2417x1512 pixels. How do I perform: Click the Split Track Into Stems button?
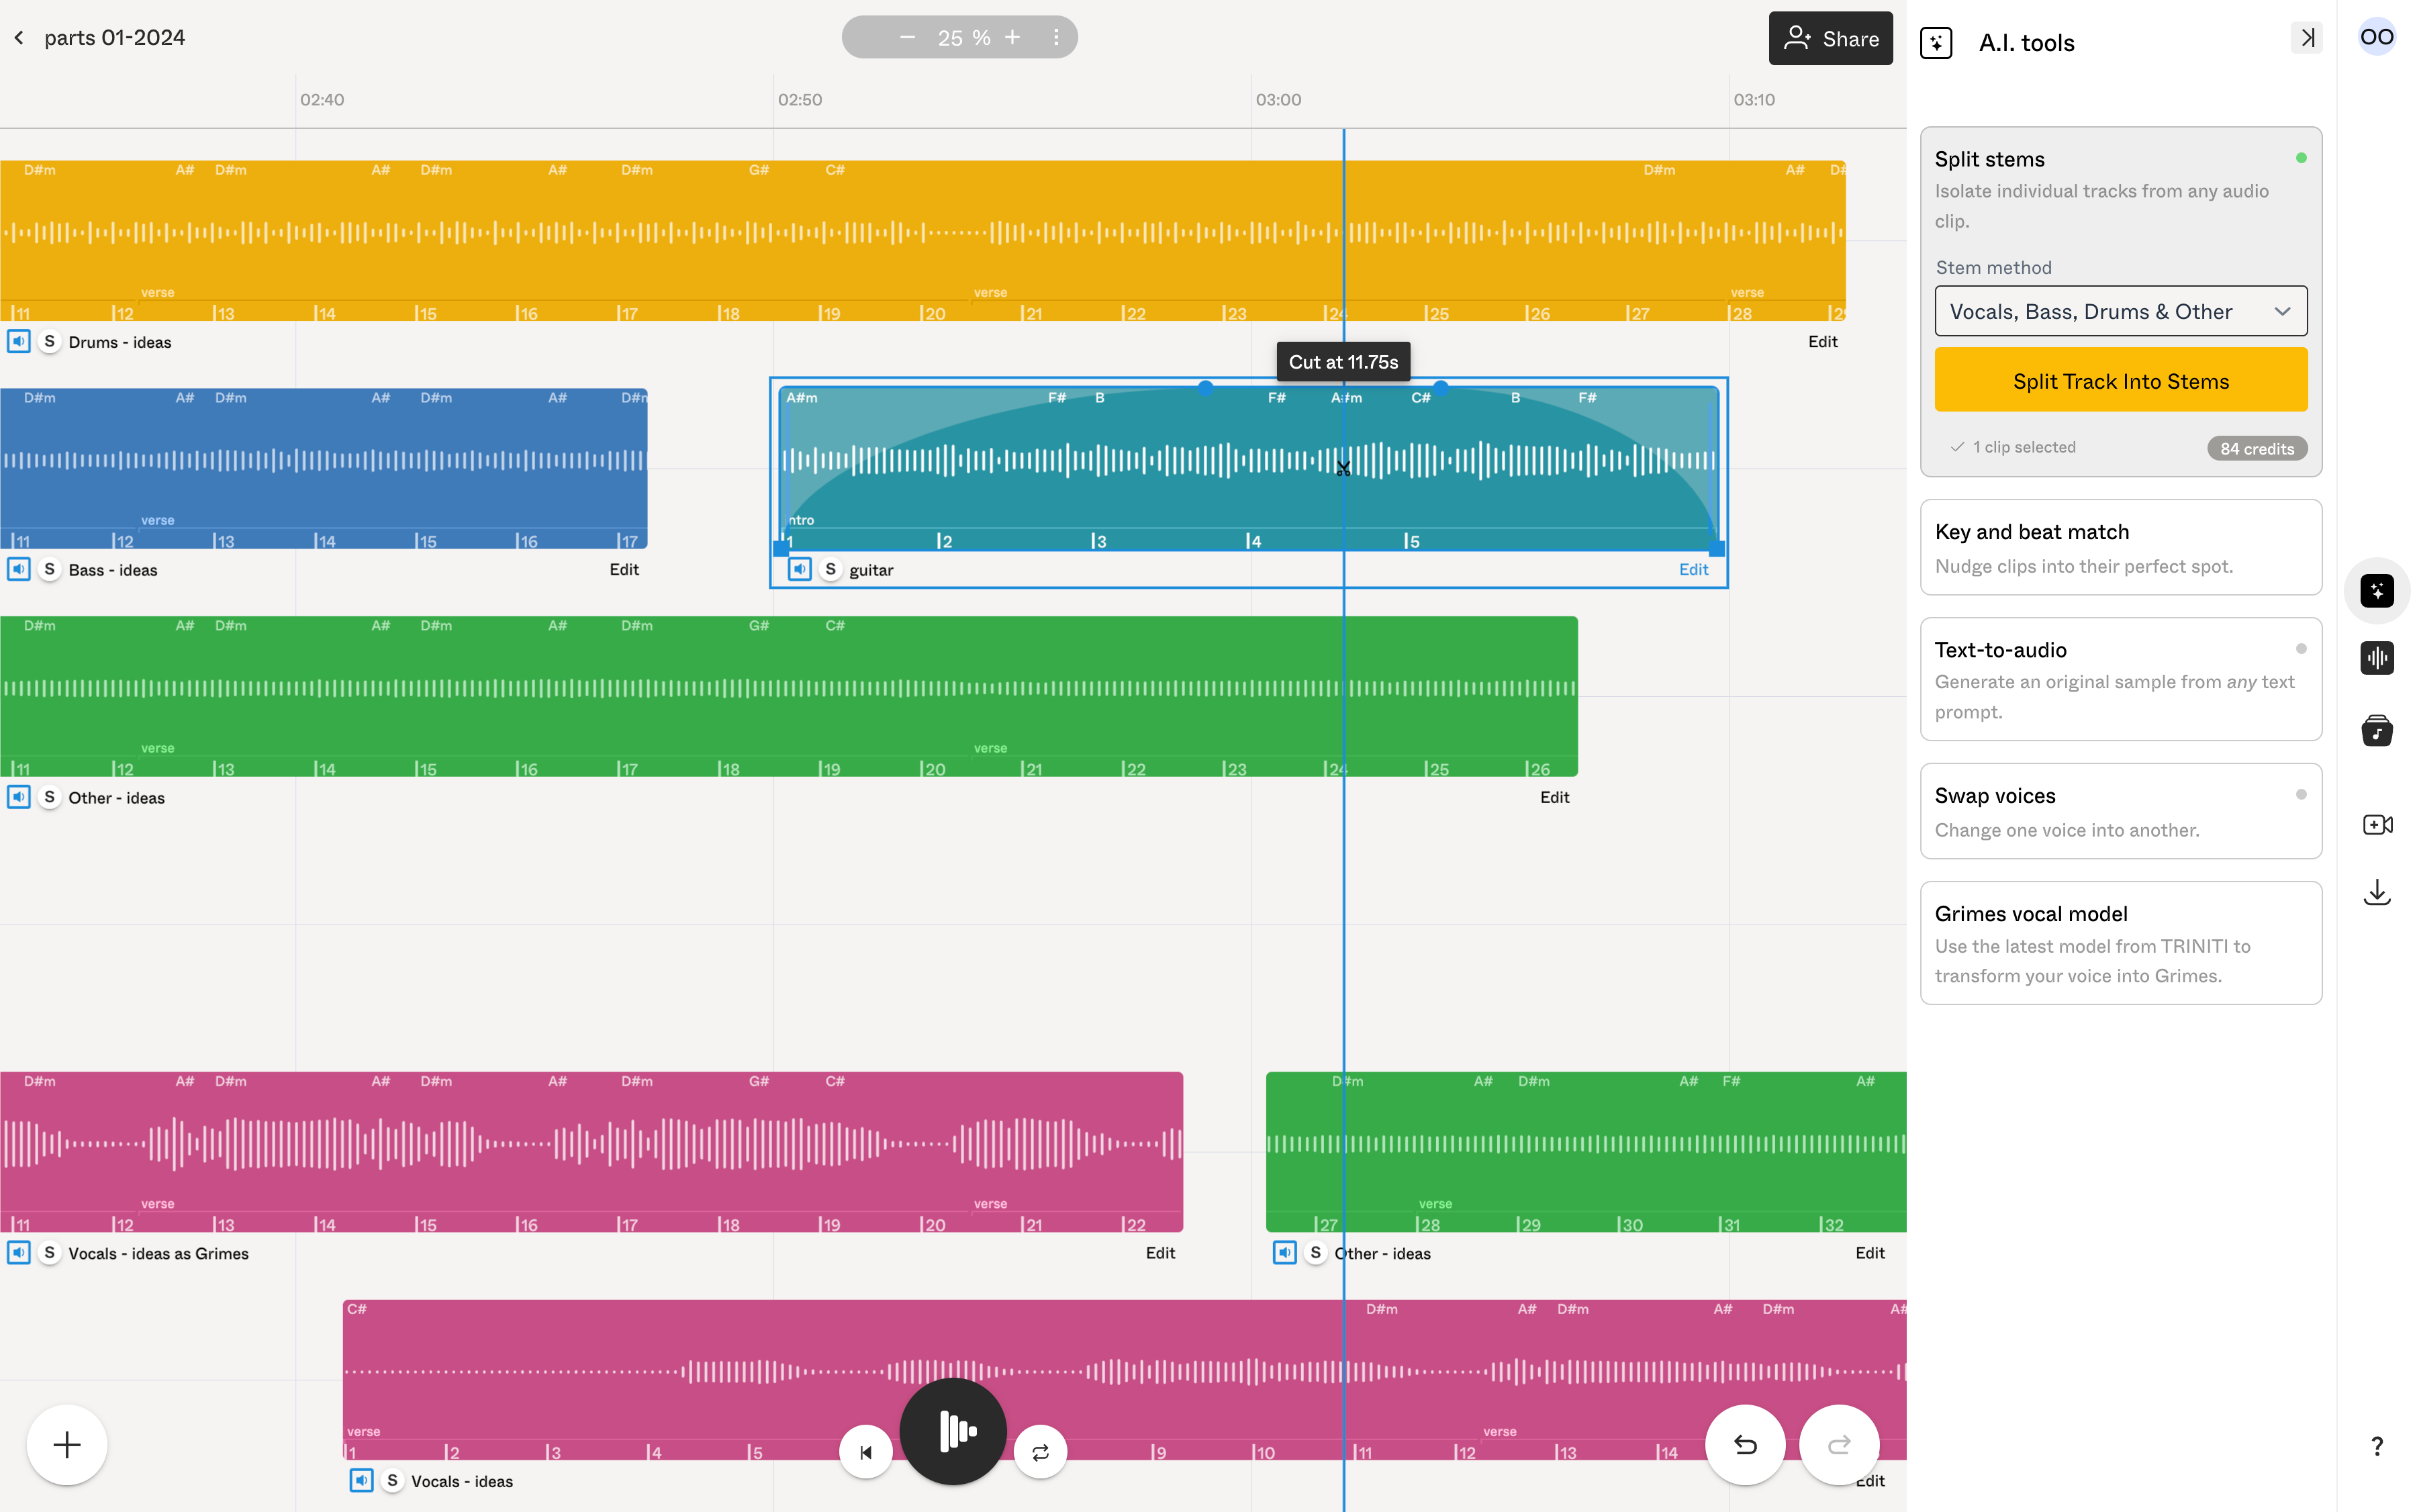click(x=2120, y=380)
